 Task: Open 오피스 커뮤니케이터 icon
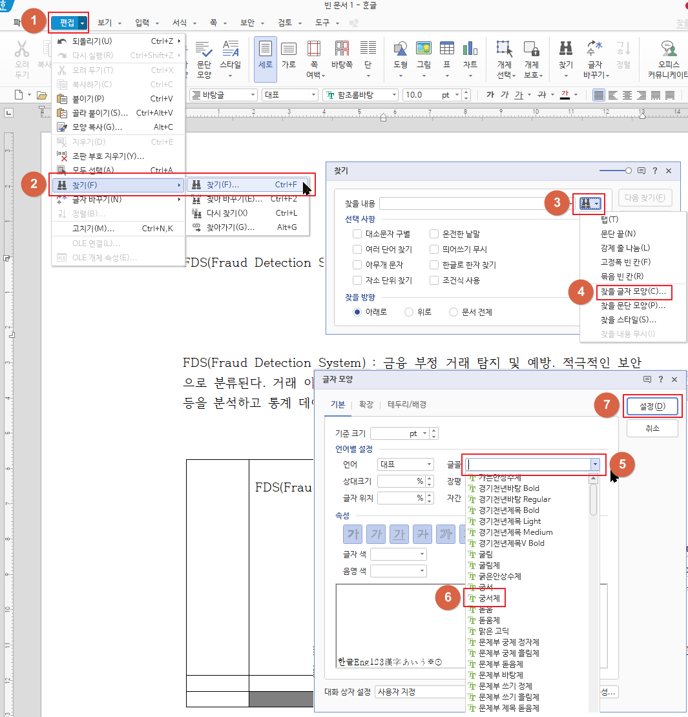(668, 59)
